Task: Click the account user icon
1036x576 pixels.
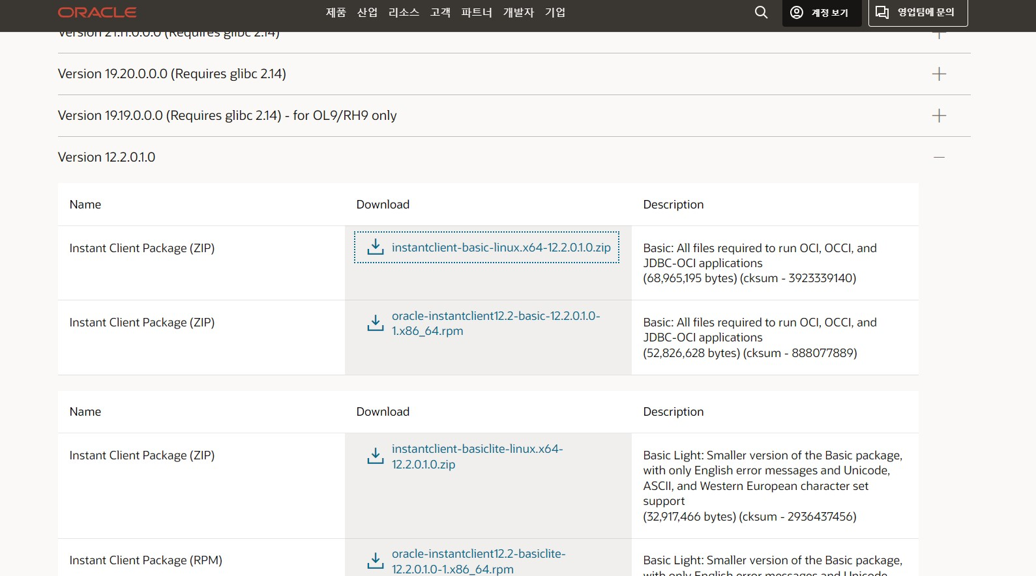Action: 797,12
